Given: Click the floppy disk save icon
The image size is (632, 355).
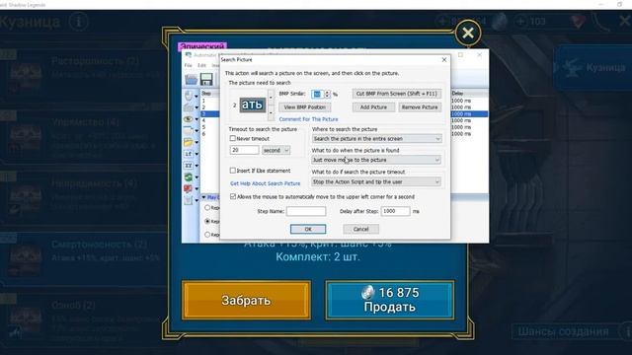Looking at the screenshot, I should tap(206, 79).
